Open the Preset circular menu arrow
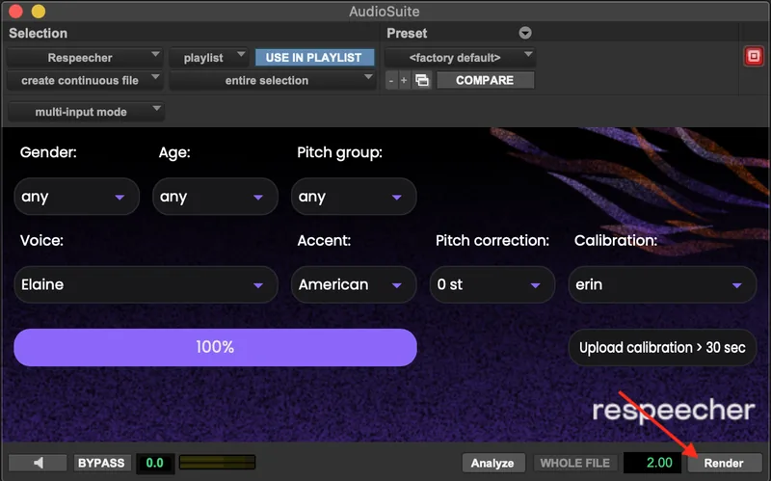 click(525, 33)
